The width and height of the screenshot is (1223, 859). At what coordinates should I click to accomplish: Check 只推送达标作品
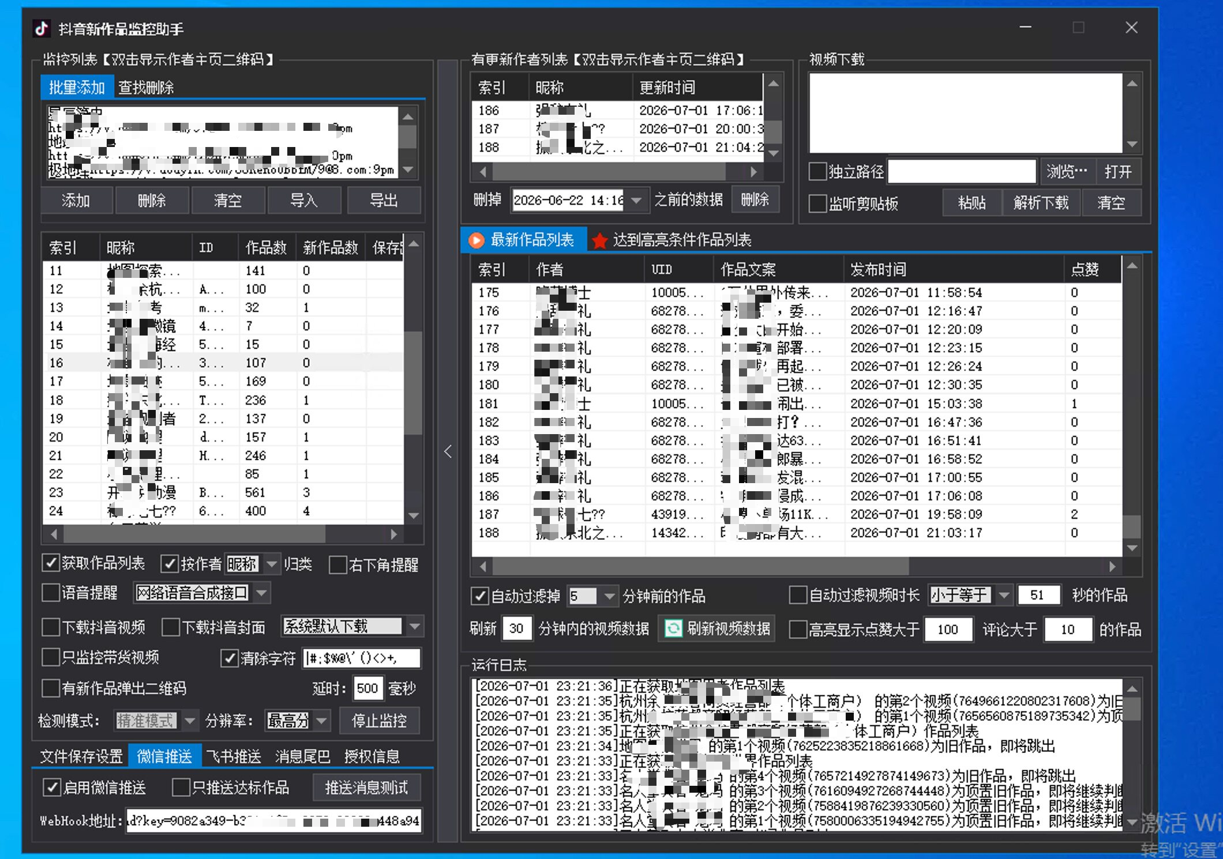pos(181,787)
